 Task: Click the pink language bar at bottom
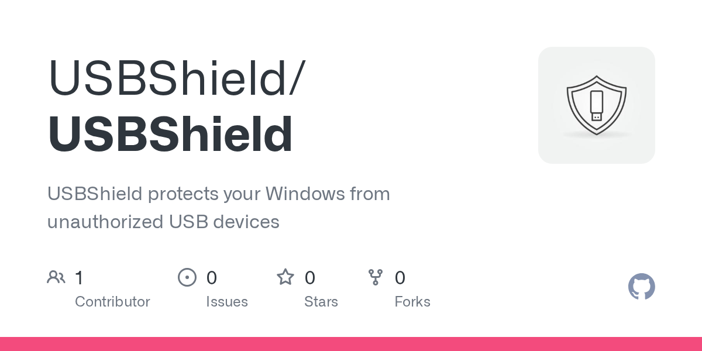point(351,344)
